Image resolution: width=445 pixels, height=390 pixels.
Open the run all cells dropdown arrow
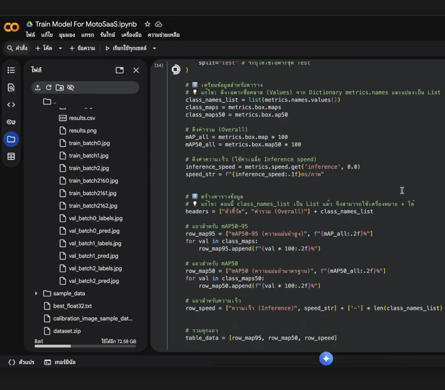click(154, 48)
